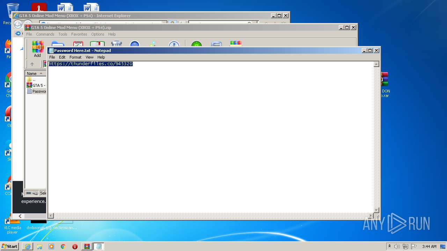447x251 pixels.
Task: Click the Delete trash icon in WinRAR toolbar
Action: pos(117,44)
